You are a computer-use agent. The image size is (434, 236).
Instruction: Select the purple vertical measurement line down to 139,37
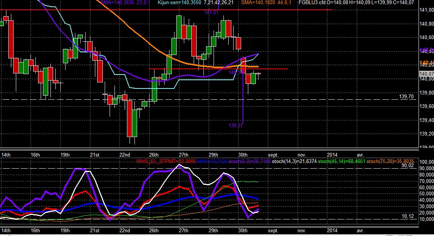tap(243, 97)
